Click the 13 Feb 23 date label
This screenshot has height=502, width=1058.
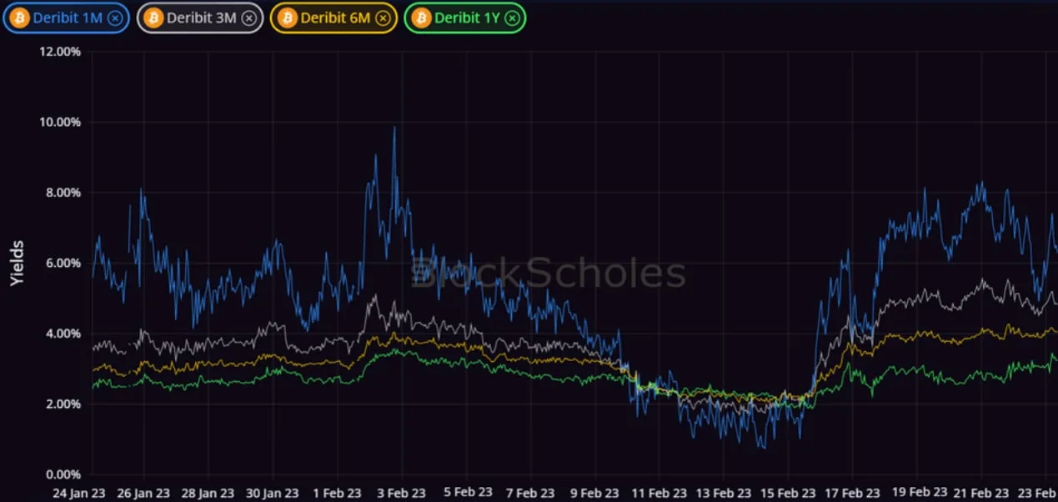click(725, 492)
